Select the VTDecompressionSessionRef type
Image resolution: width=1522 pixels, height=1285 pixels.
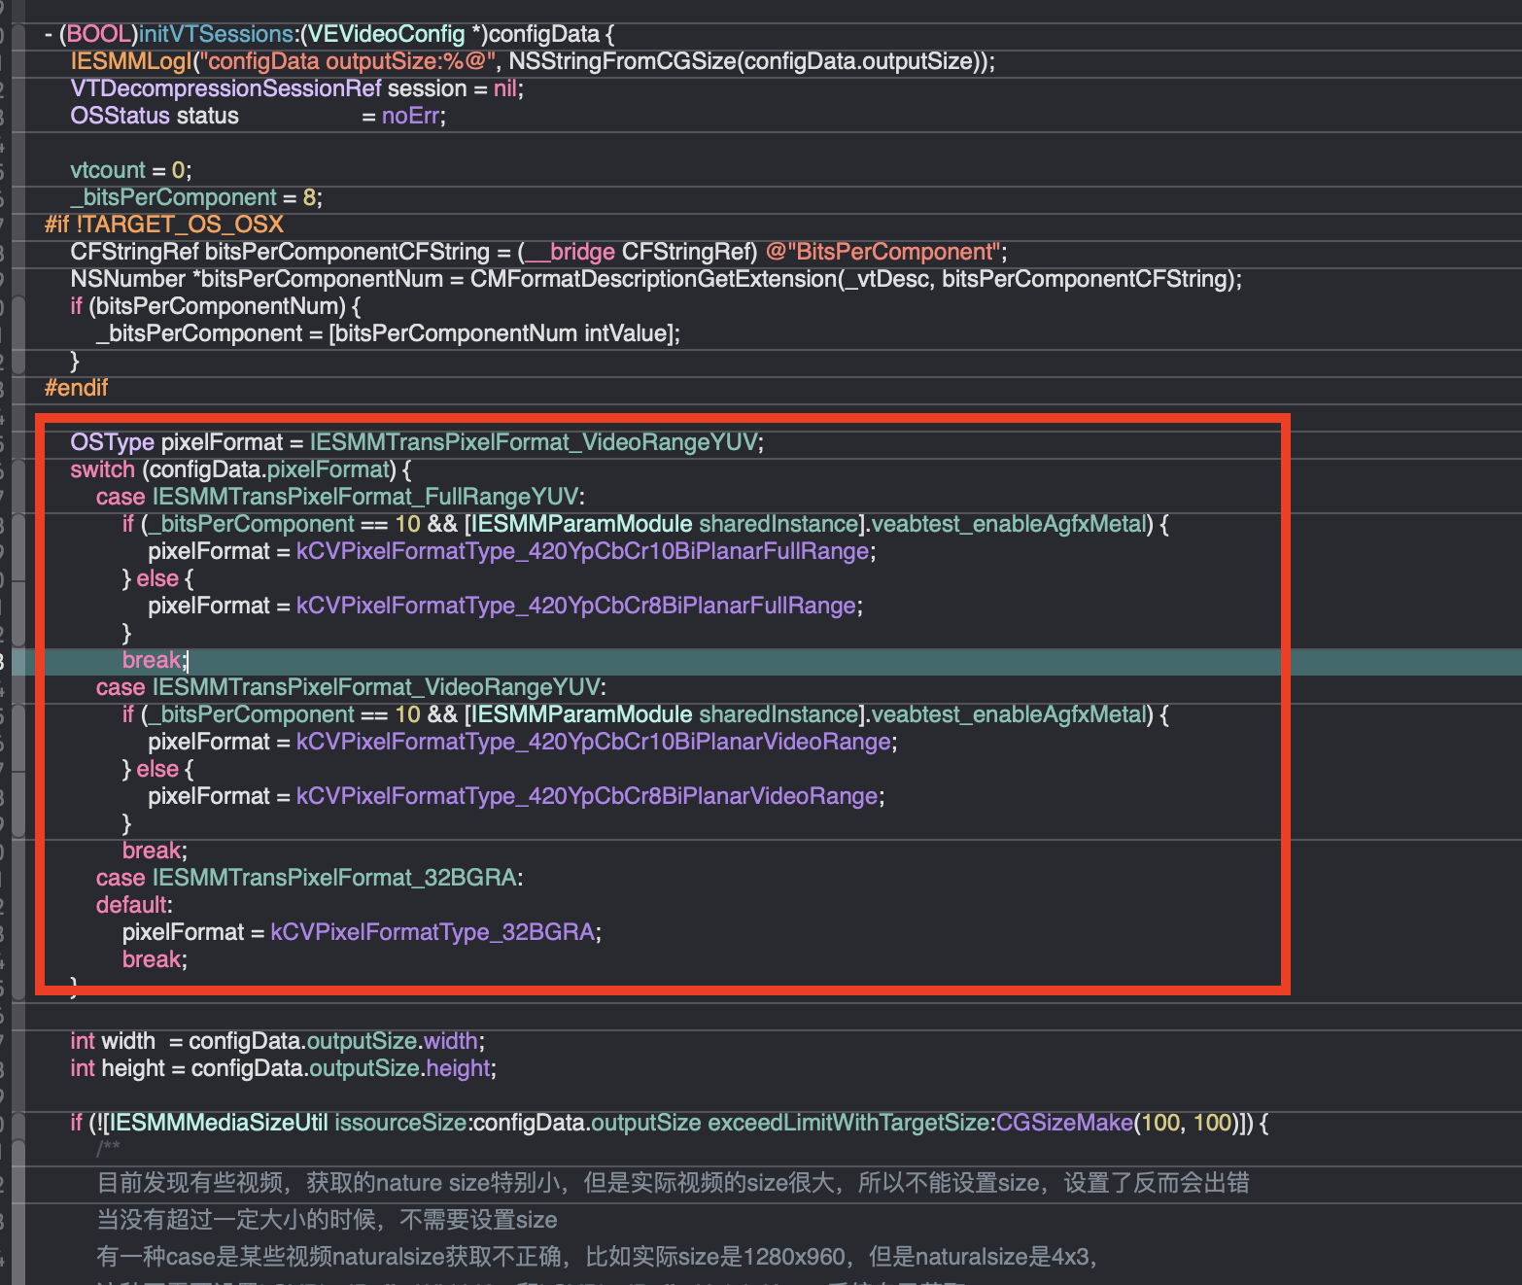(x=225, y=88)
